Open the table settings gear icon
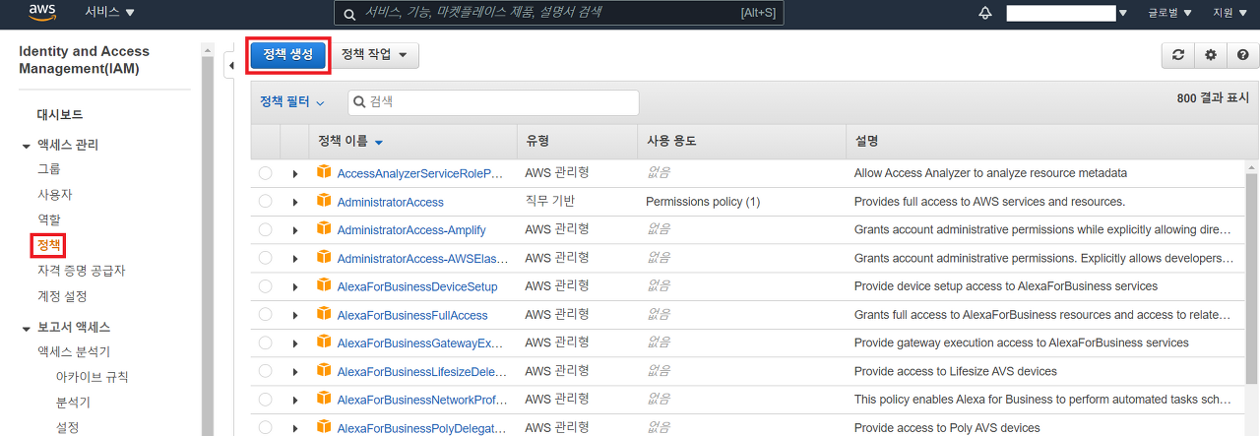 pyautogui.click(x=1210, y=55)
